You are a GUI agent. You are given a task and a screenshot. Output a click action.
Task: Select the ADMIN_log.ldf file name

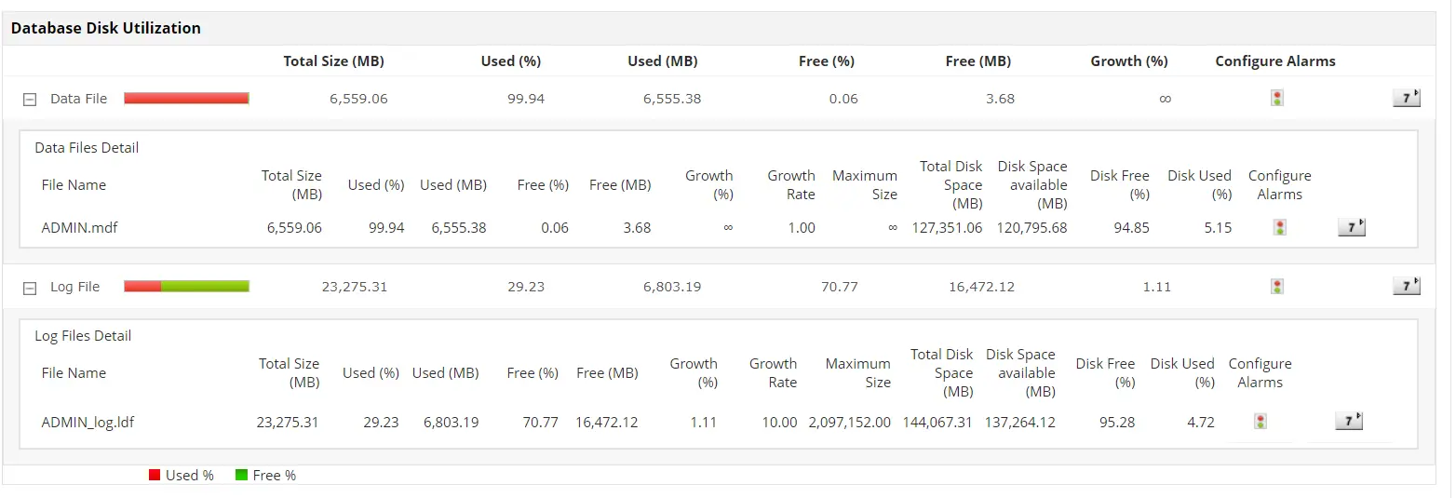click(88, 422)
